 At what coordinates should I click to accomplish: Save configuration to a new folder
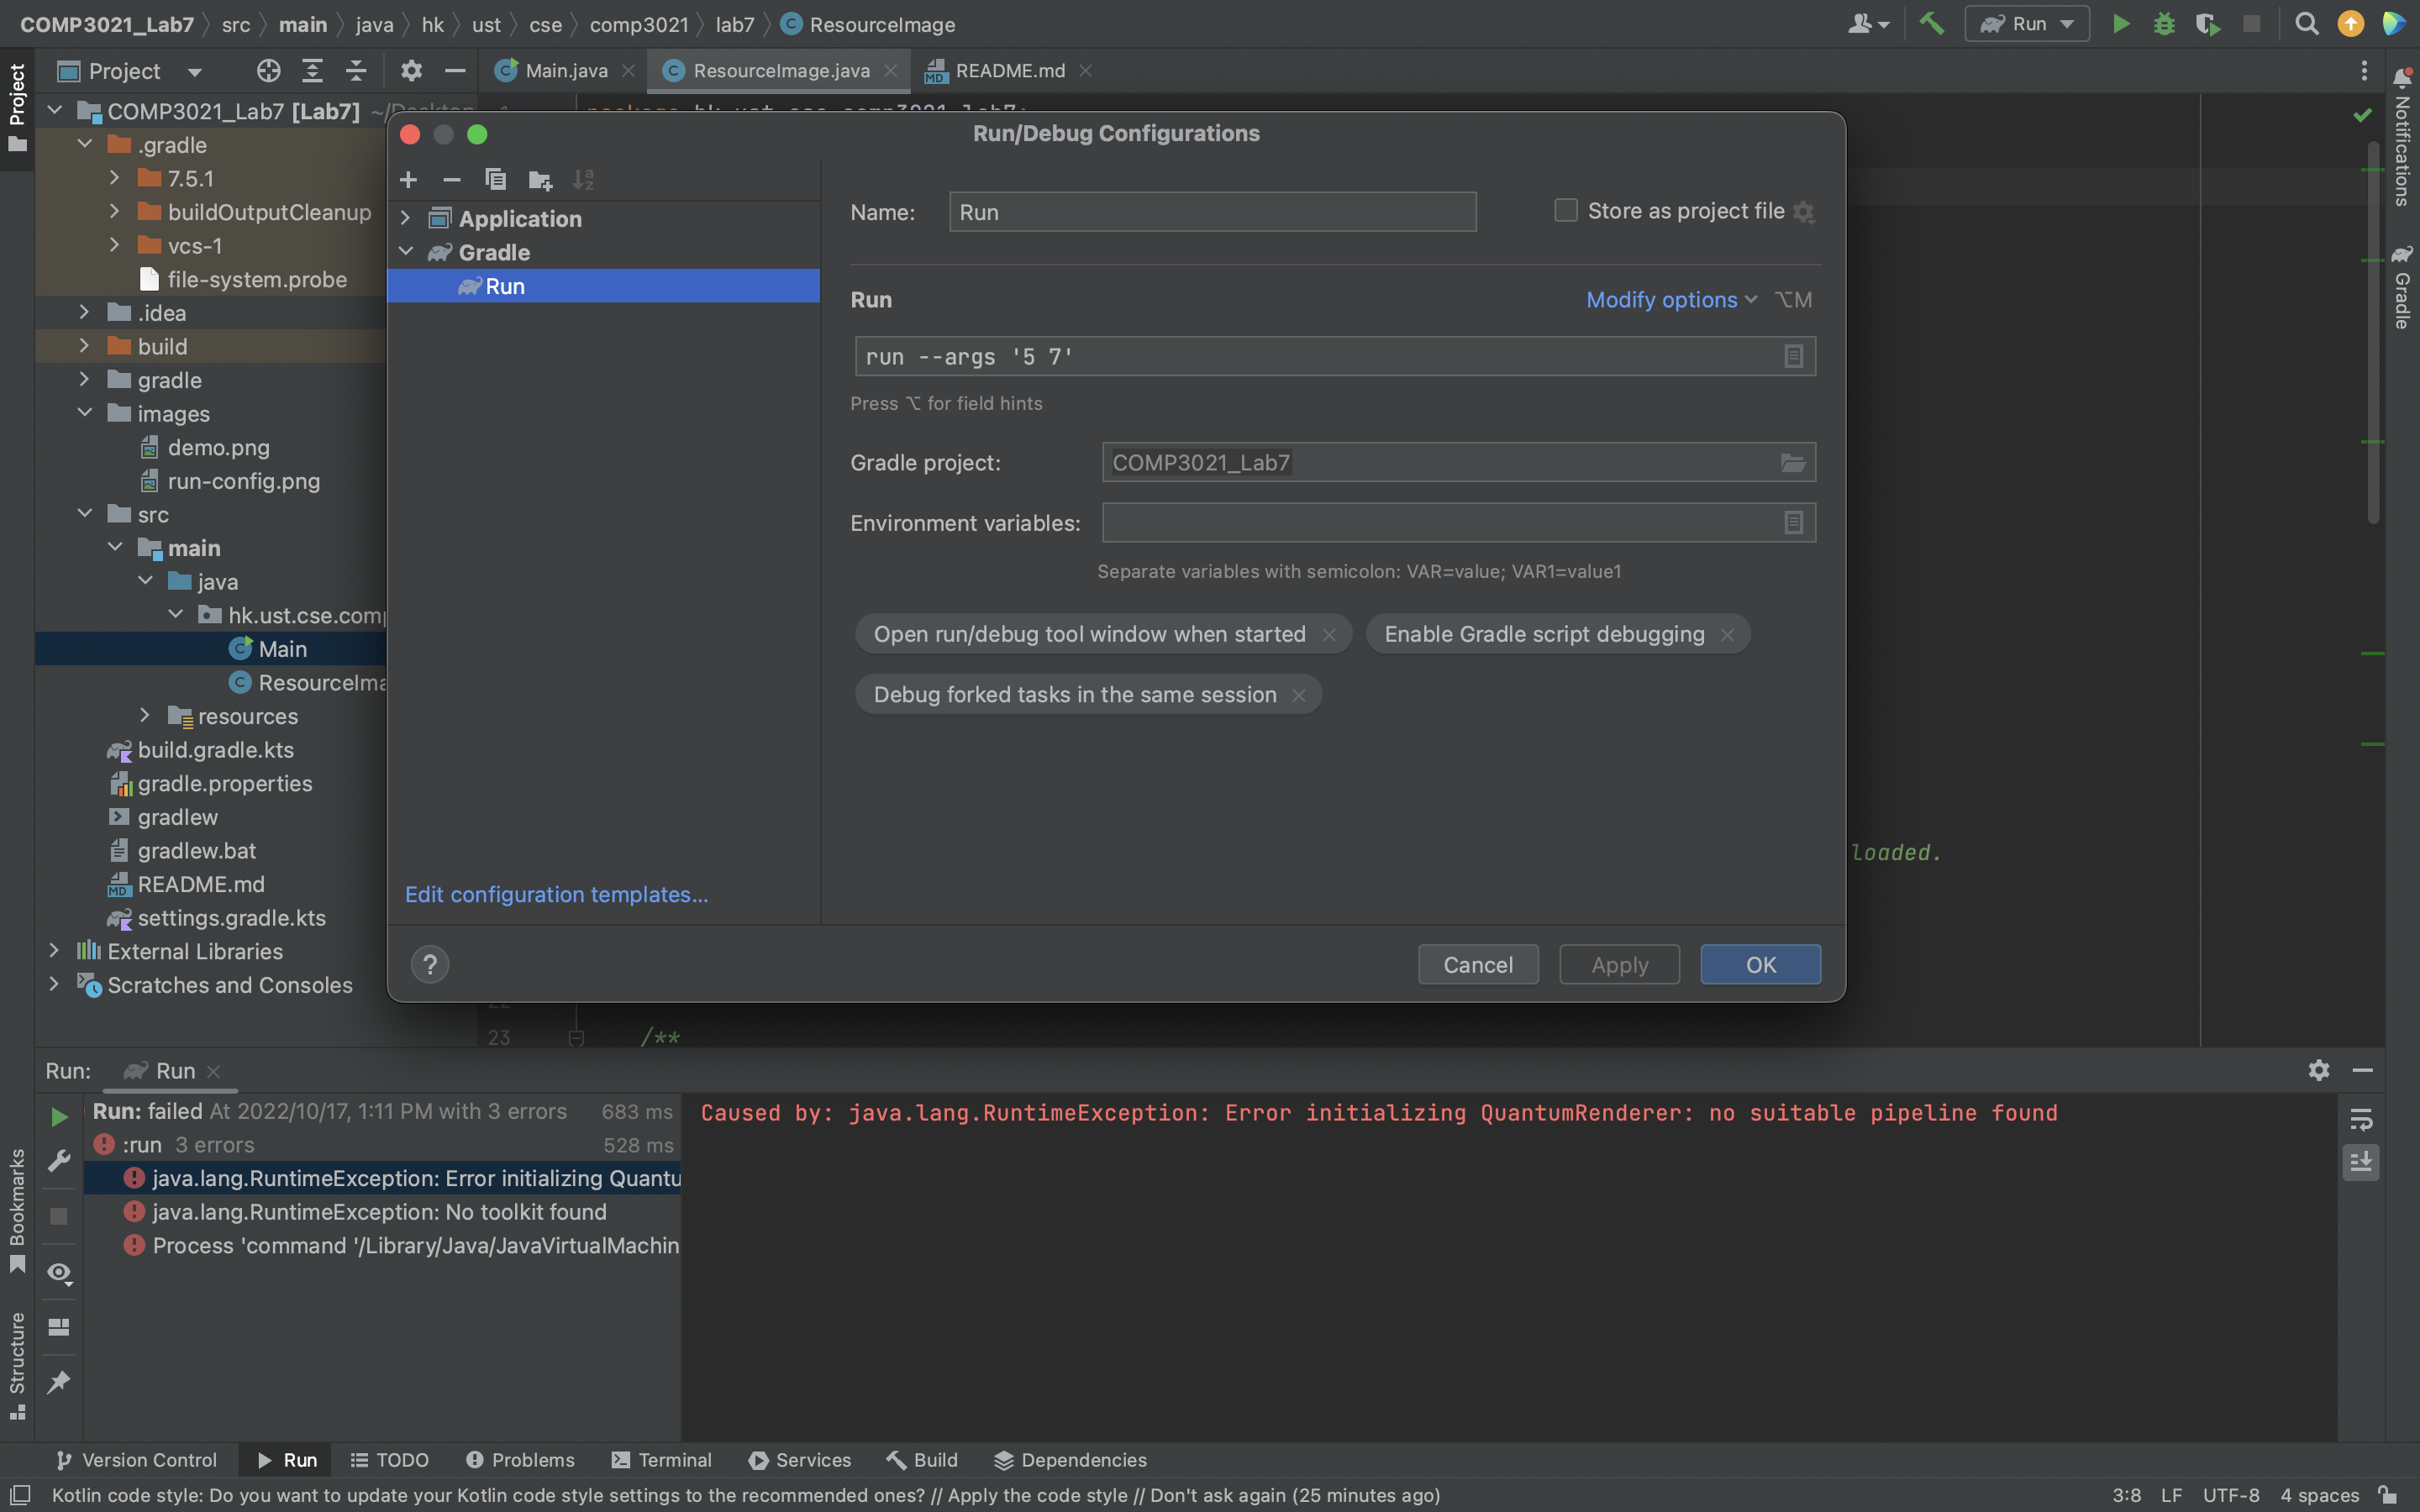[540, 180]
